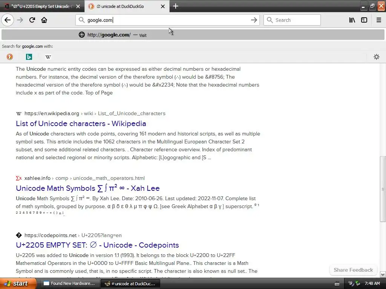The image size is (386, 289).
Task: Switch to Found New Hardware taskbar item
Action: click(69, 283)
